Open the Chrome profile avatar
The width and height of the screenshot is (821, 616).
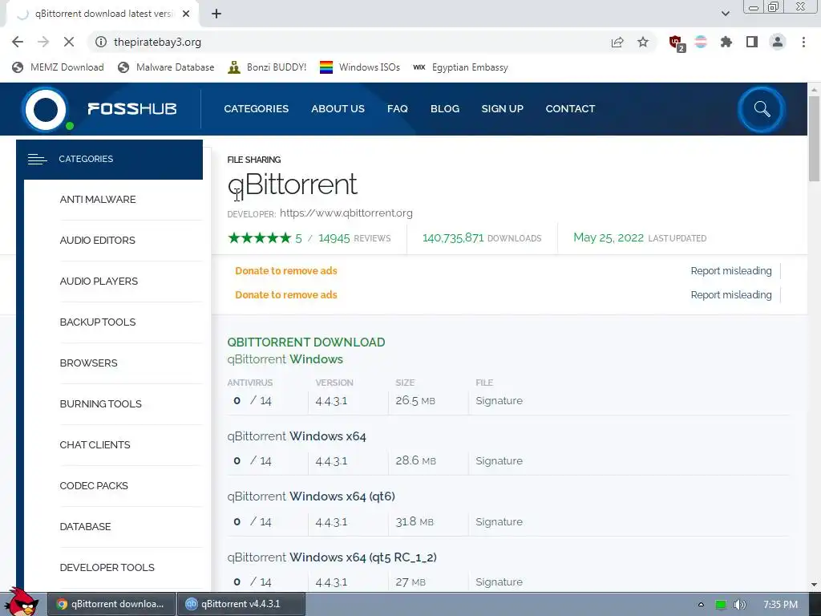[x=778, y=42]
